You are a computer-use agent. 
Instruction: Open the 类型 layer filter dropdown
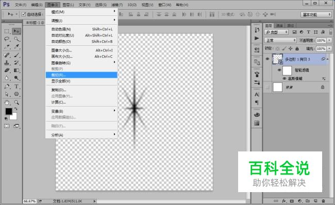[x=276, y=32]
